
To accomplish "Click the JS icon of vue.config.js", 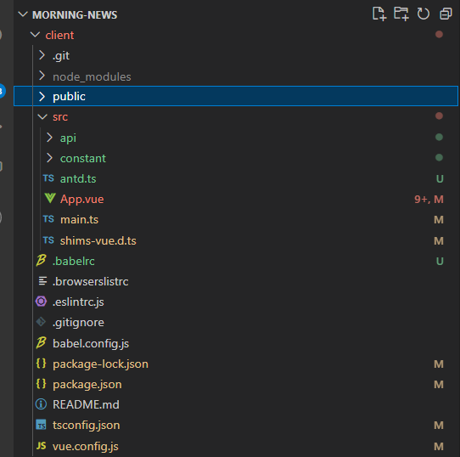I will click(41, 446).
